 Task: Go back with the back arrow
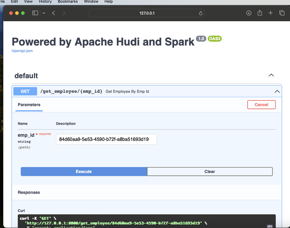(x=54, y=13)
